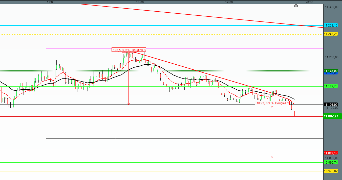Click the green 10 990,74 price label
Image resolution: width=342 pixels, height=180 pixels.
point(331,162)
